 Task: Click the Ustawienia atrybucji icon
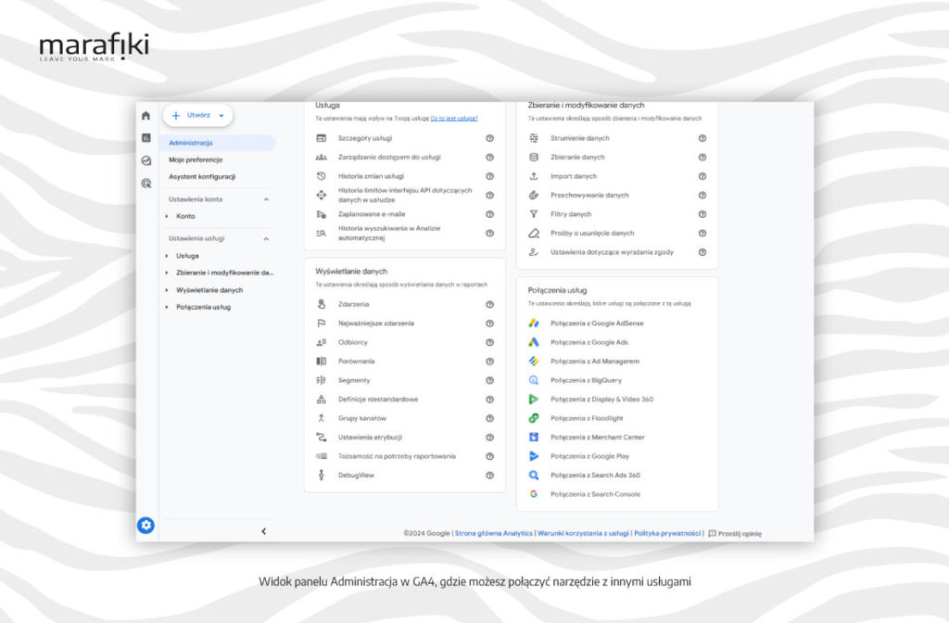322,438
